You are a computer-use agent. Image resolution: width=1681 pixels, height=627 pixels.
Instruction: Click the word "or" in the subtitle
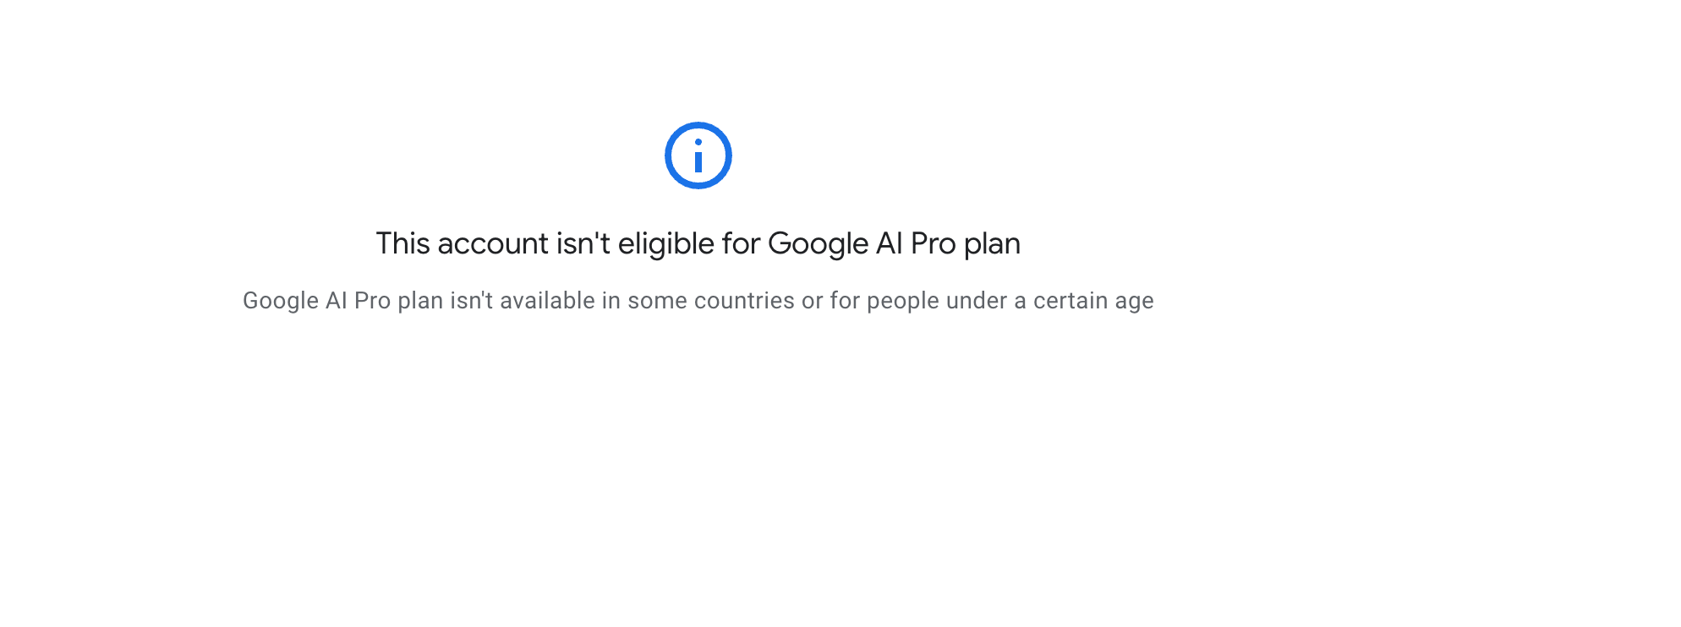click(813, 301)
